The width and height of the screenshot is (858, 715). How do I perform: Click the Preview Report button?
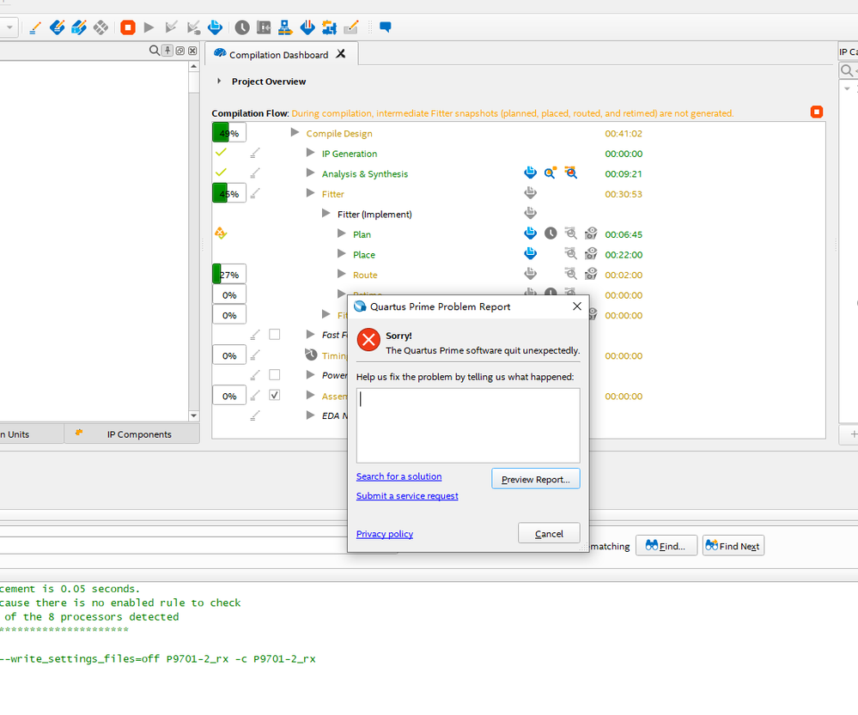[x=535, y=479]
